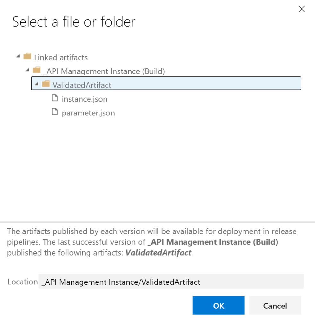Viewport: 315px width, 328px height.
Task: Collapse the Linked artifacts tree node
Action: (18, 56)
